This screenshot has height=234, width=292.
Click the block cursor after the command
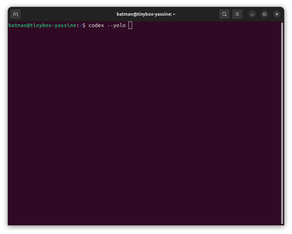[x=130, y=26]
